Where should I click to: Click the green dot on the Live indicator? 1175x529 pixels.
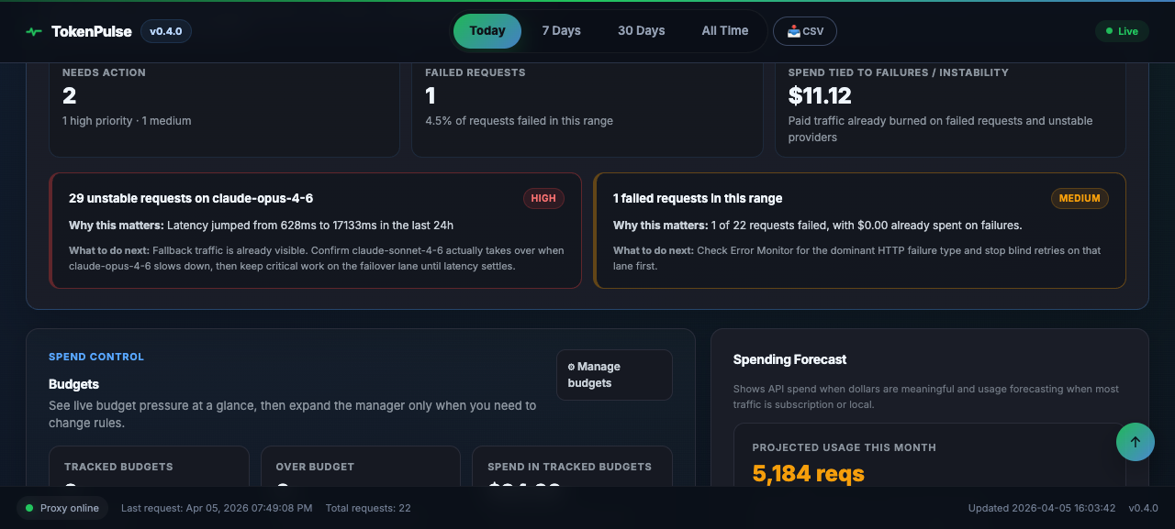[1108, 30]
